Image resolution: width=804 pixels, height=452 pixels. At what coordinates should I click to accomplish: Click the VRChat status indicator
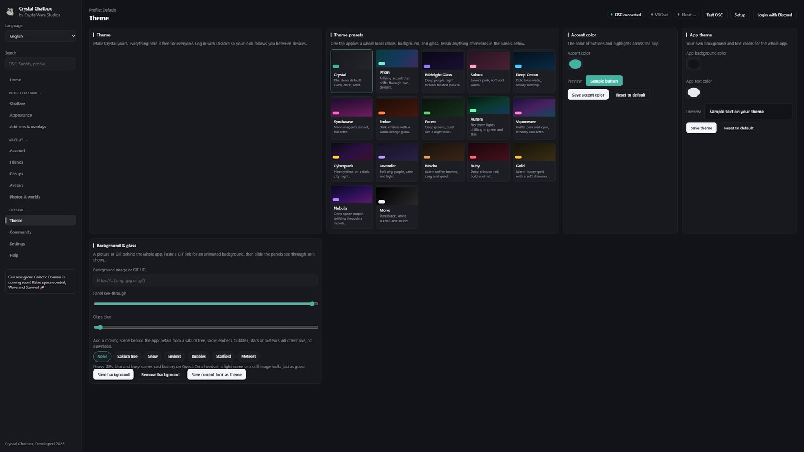pyautogui.click(x=659, y=15)
